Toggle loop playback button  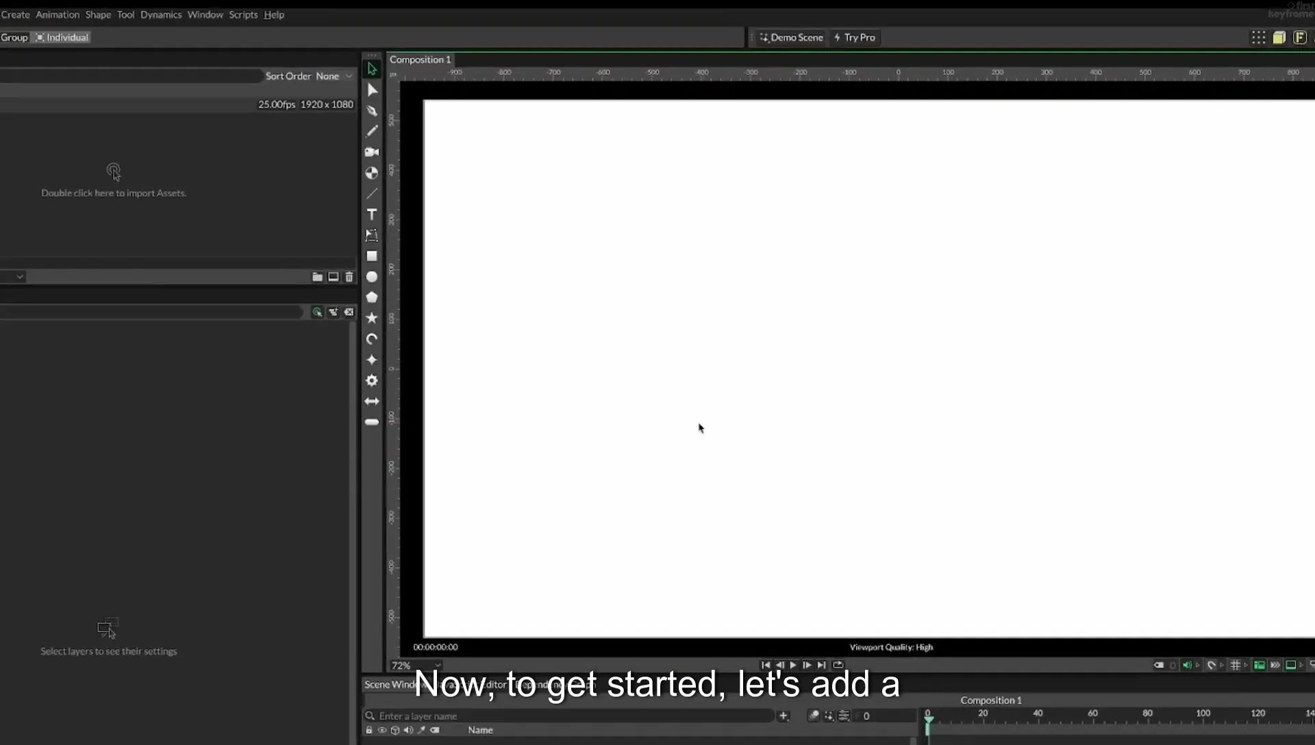click(838, 665)
